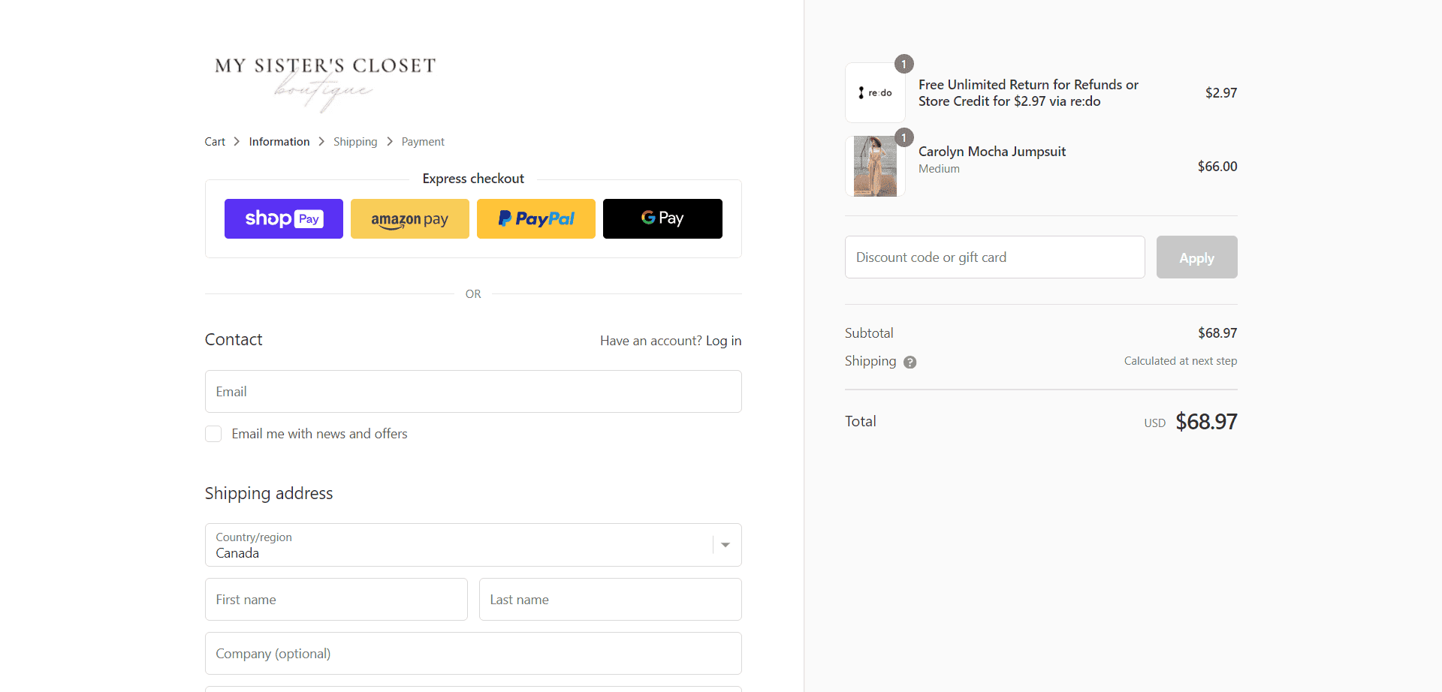
Task: Focus the Discount code or gift card field
Action: tap(994, 257)
